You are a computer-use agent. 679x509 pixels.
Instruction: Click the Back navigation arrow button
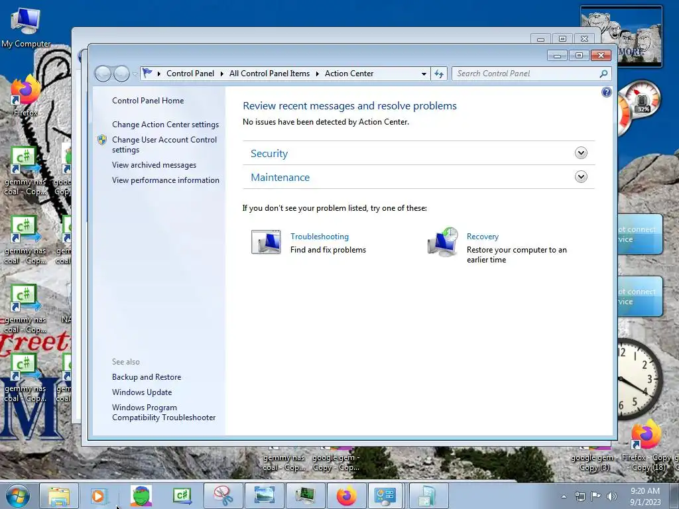(x=103, y=74)
